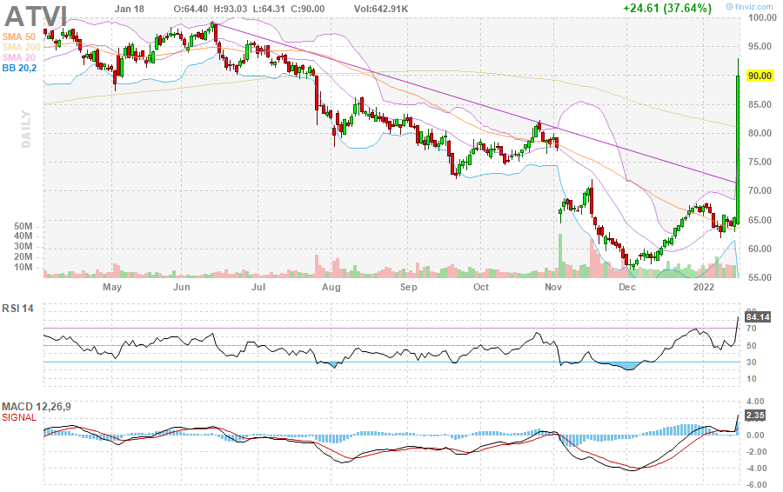Screen dimensions: 783x492
Task: Click the Oct label on time axis
Action: pos(481,288)
